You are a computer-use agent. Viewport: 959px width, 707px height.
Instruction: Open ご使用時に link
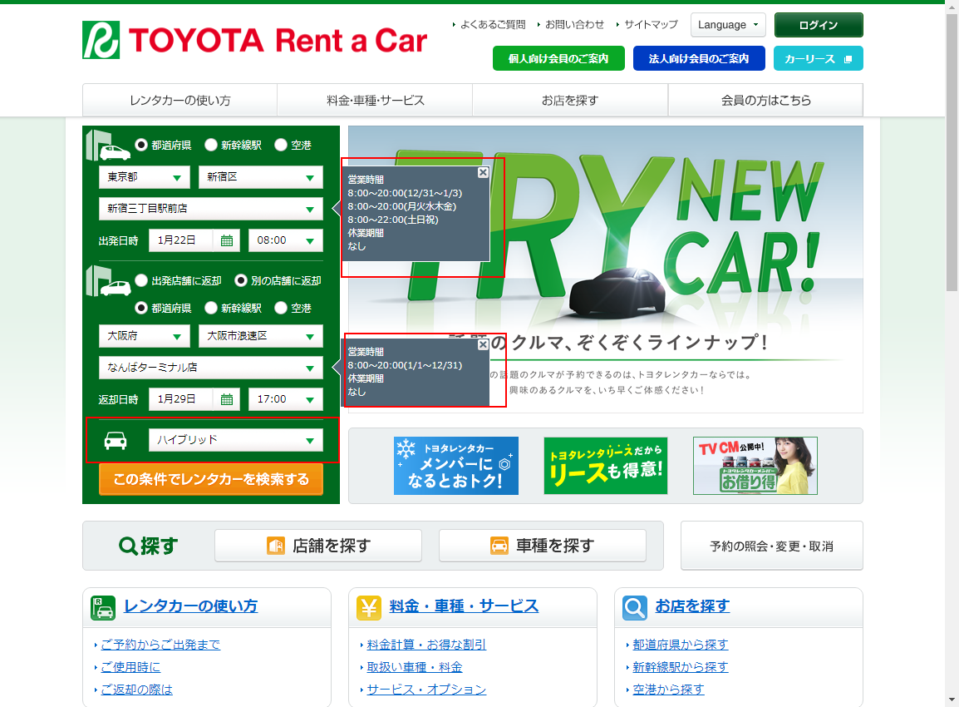[x=130, y=667]
